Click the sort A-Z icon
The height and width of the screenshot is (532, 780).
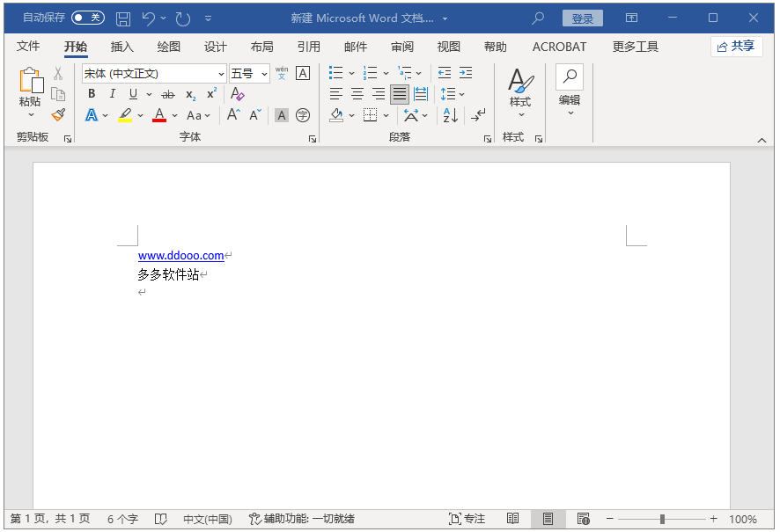coord(450,115)
